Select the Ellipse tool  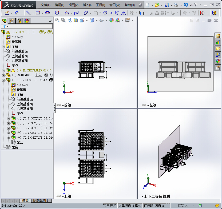tap(86, 13)
